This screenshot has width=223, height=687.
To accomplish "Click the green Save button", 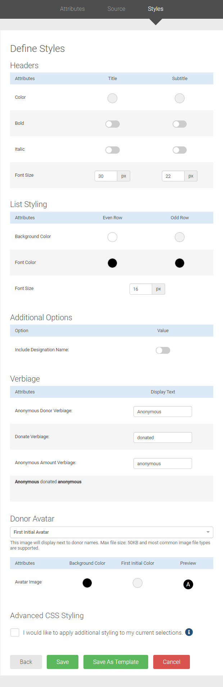I will pos(63,662).
